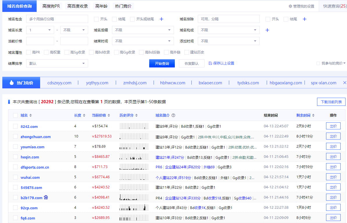Open the 结束时间 dropdown
Viewport: 347px width, 223px height.
tap(143, 41)
